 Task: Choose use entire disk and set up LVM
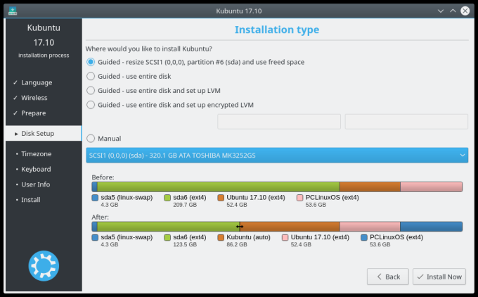91,90
